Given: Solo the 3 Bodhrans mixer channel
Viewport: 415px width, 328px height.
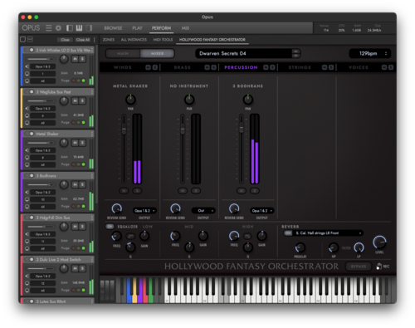Looking at the screenshot, I should pyautogui.click(x=255, y=191).
